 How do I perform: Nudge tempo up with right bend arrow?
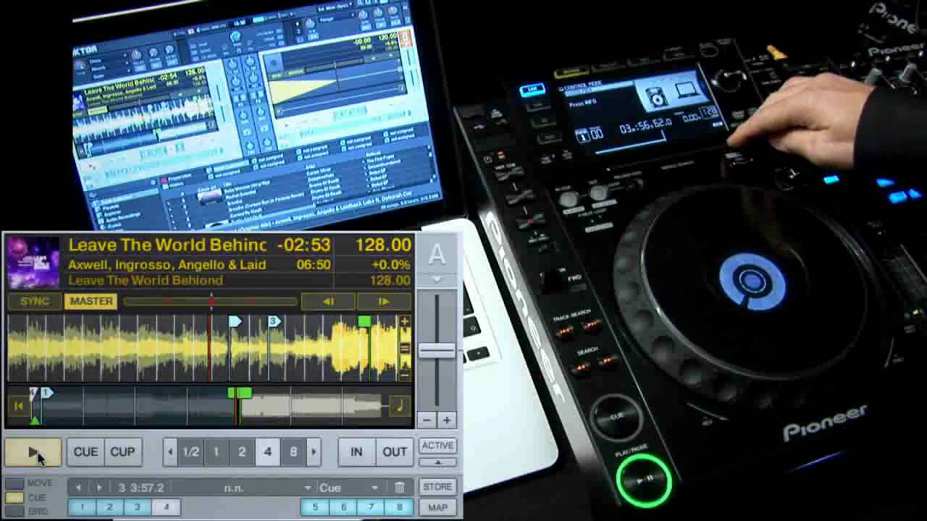pos(384,302)
